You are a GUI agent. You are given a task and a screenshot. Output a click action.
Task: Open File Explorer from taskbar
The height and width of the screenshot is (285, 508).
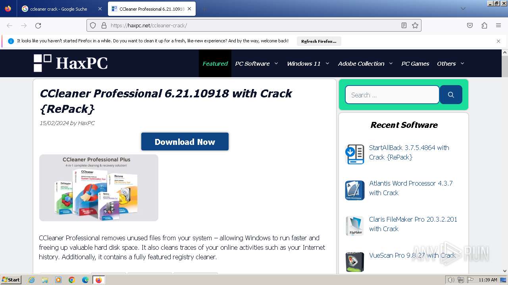45,280
